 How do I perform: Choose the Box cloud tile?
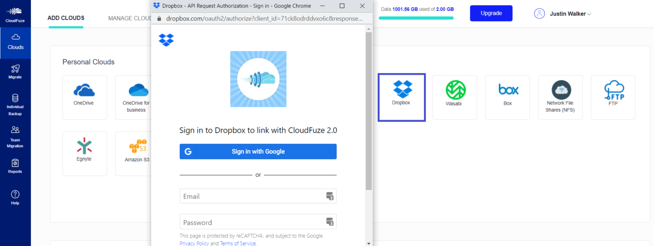(507, 97)
